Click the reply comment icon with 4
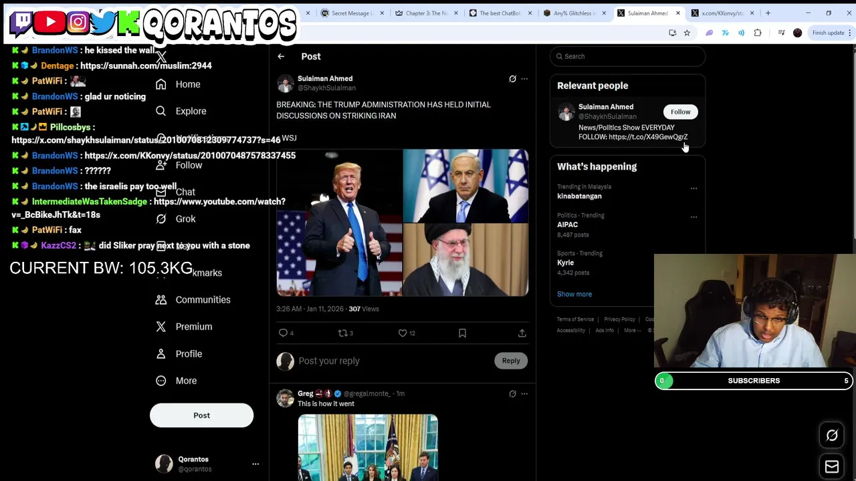The image size is (856, 481). coord(286,333)
